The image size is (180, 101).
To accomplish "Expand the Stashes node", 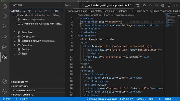I will point(15,49).
